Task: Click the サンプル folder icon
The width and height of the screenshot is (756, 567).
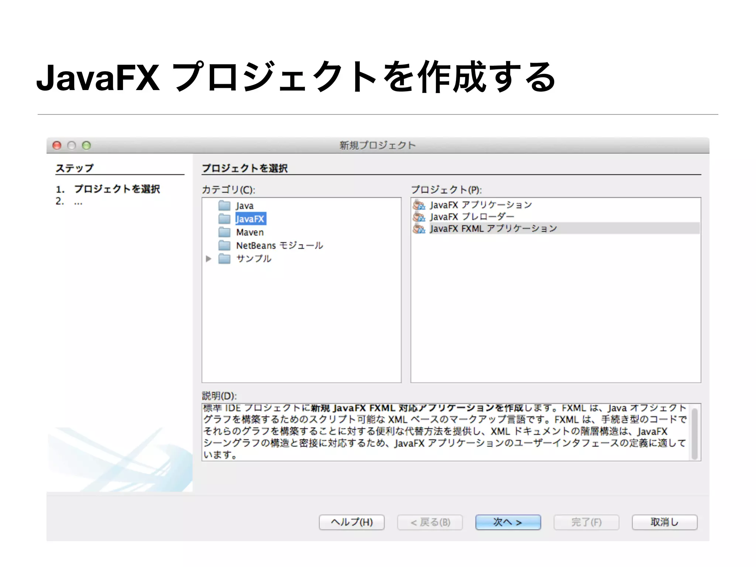Action: [224, 259]
